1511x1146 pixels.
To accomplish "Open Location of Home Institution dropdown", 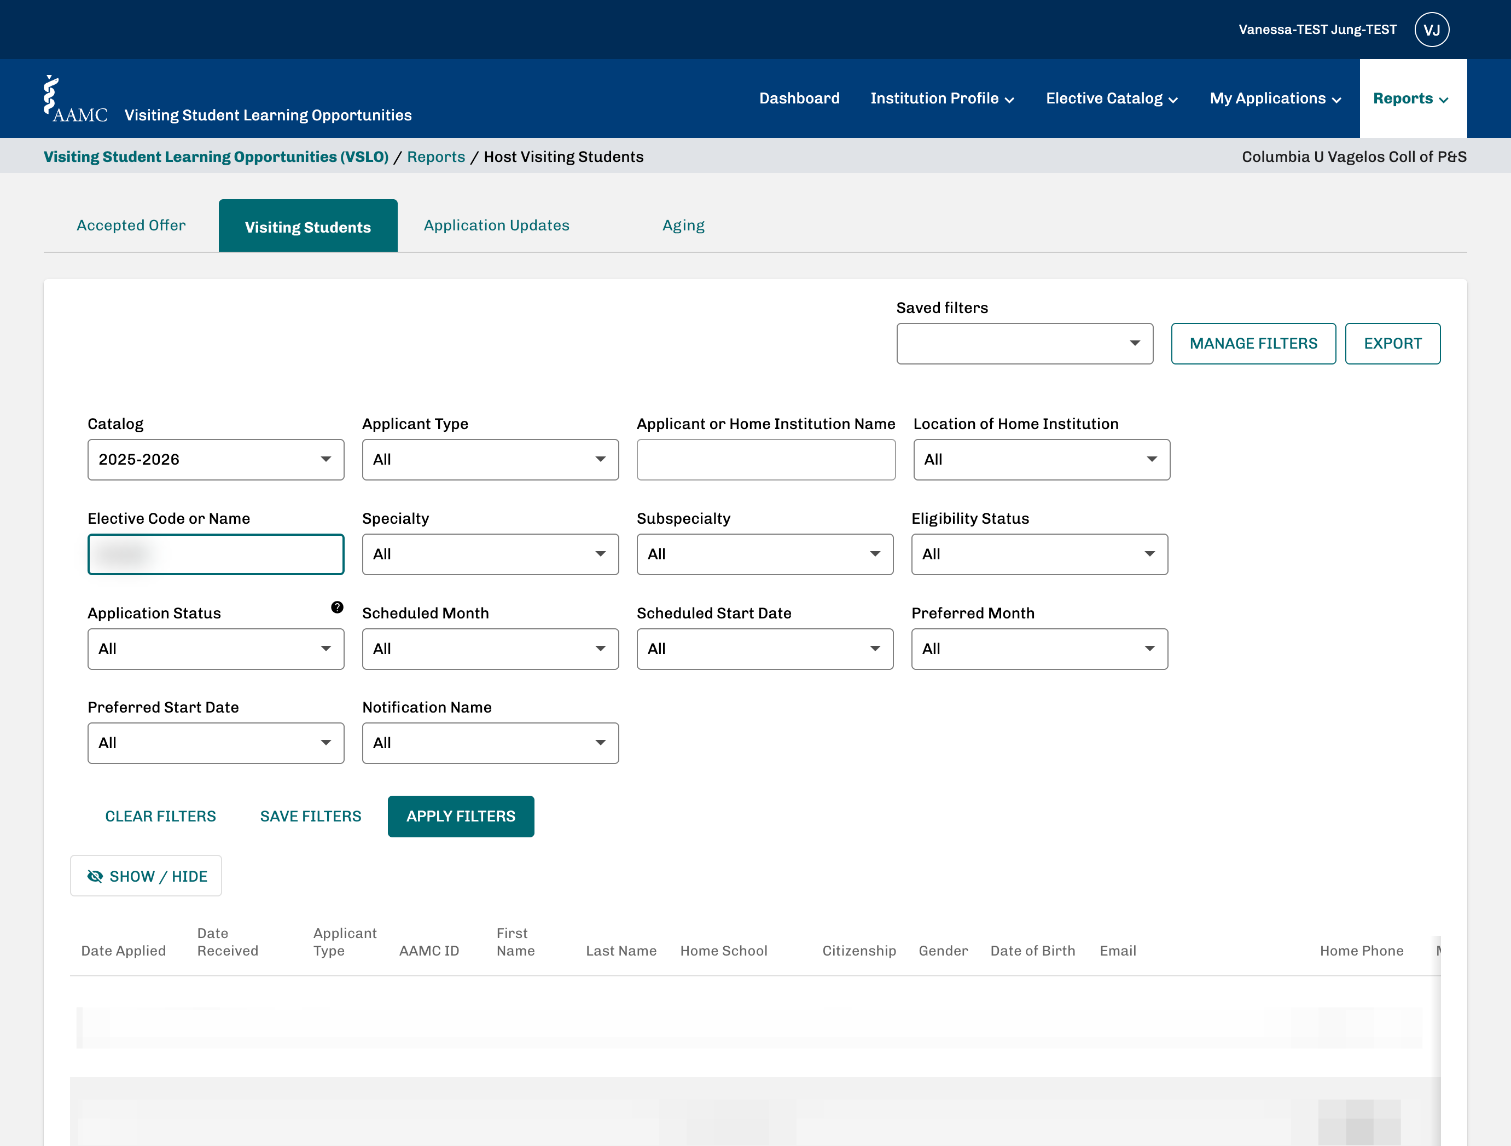I will pos(1041,459).
